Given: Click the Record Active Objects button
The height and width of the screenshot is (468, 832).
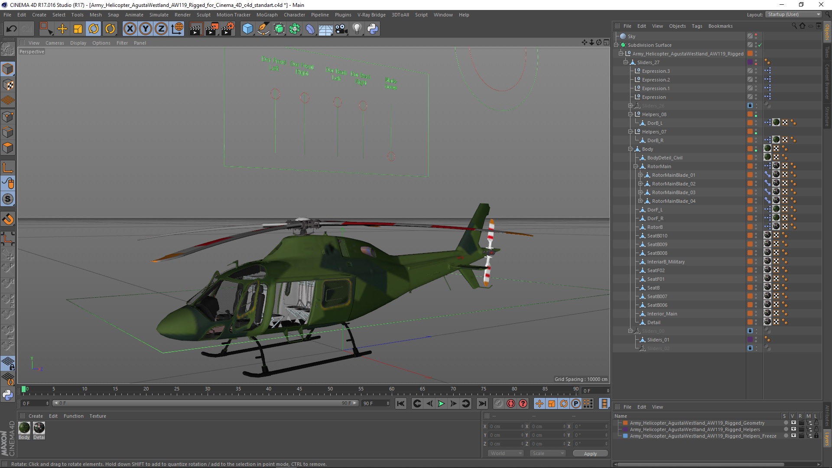Looking at the screenshot, I should coord(499,403).
